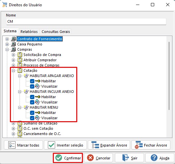The image size is (175, 164).
Task: Click clipboard icon beside Atribuir Comprador
Action: pos(20,60)
